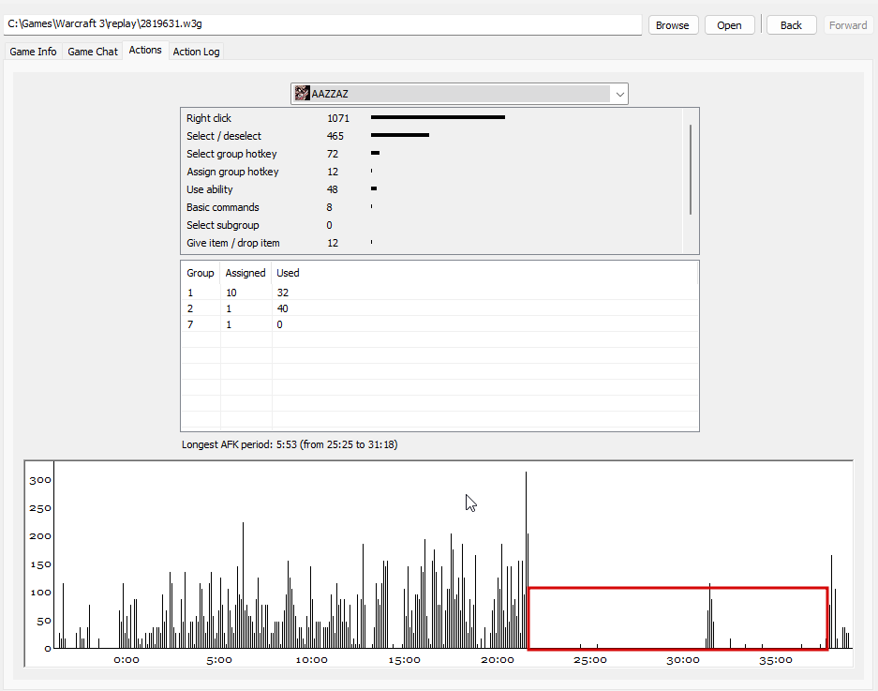Select the Right click action row

pyautogui.click(x=431, y=118)
